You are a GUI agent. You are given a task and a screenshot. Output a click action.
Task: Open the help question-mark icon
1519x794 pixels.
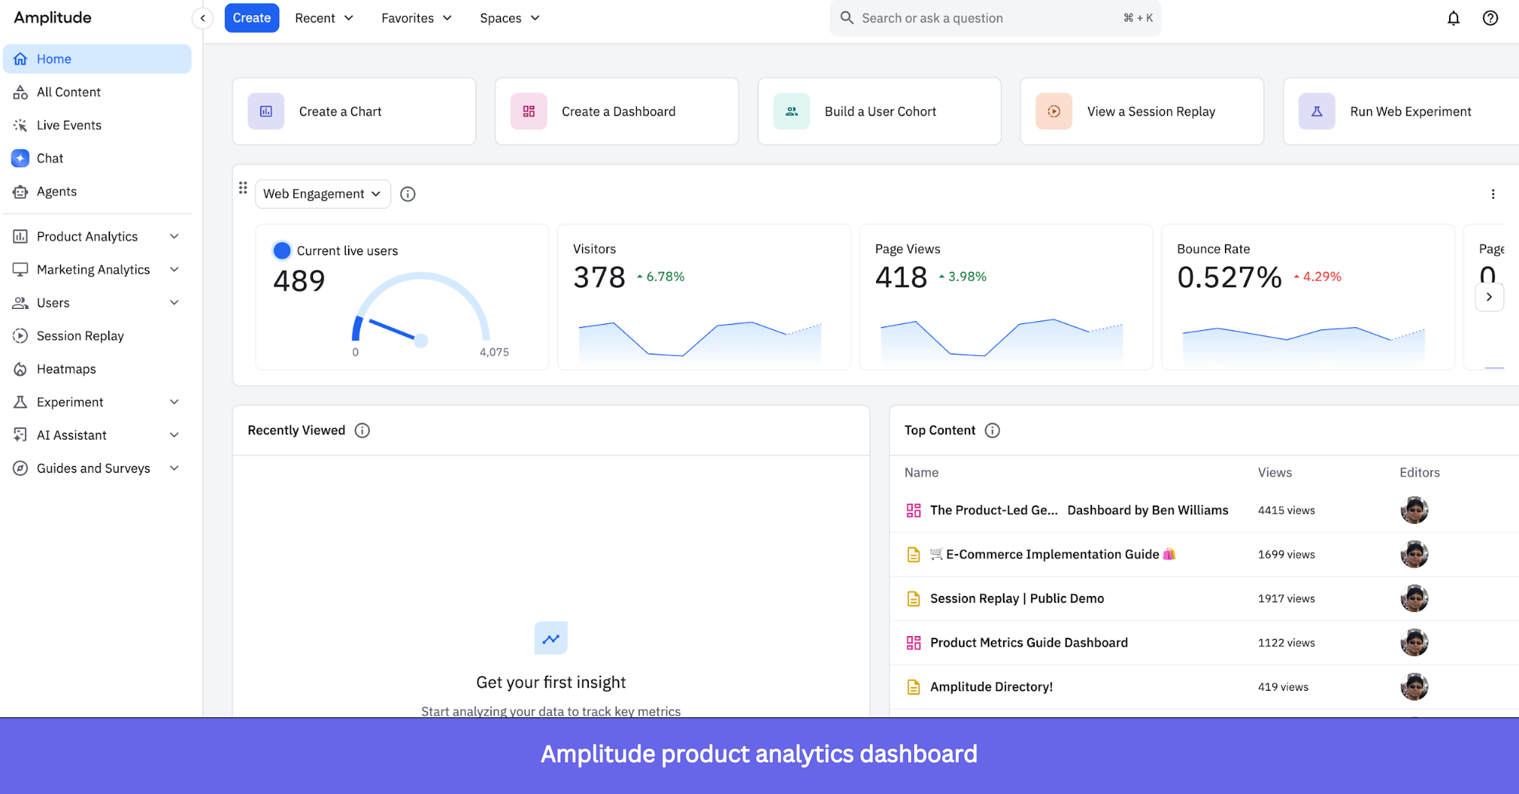(x=1490, y=17)
